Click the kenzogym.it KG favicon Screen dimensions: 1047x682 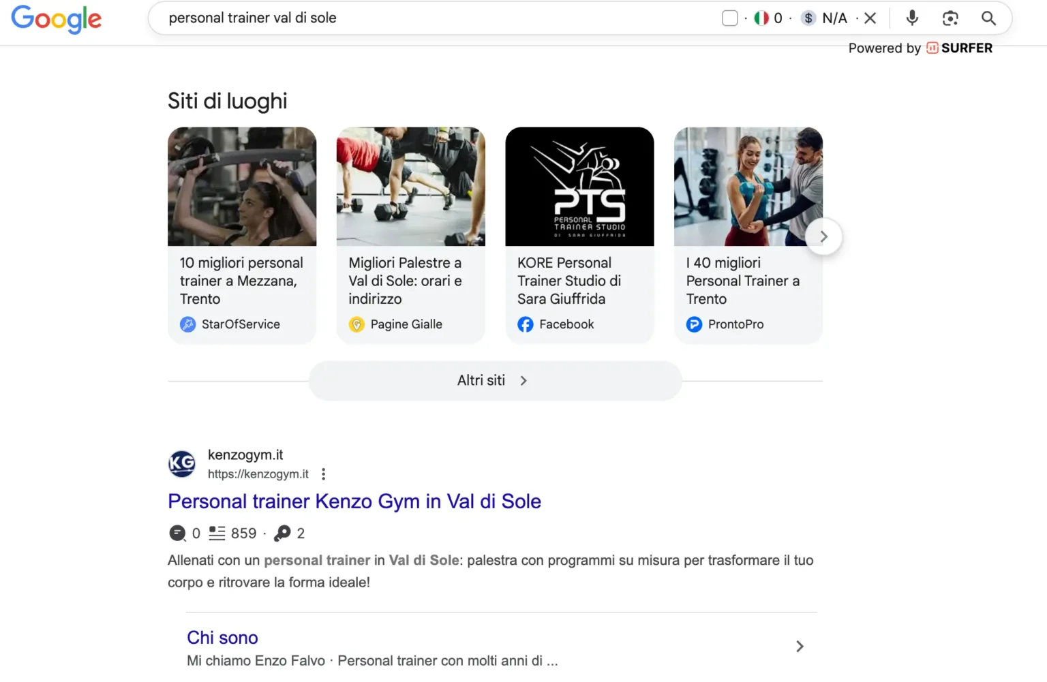coord(181,464)
